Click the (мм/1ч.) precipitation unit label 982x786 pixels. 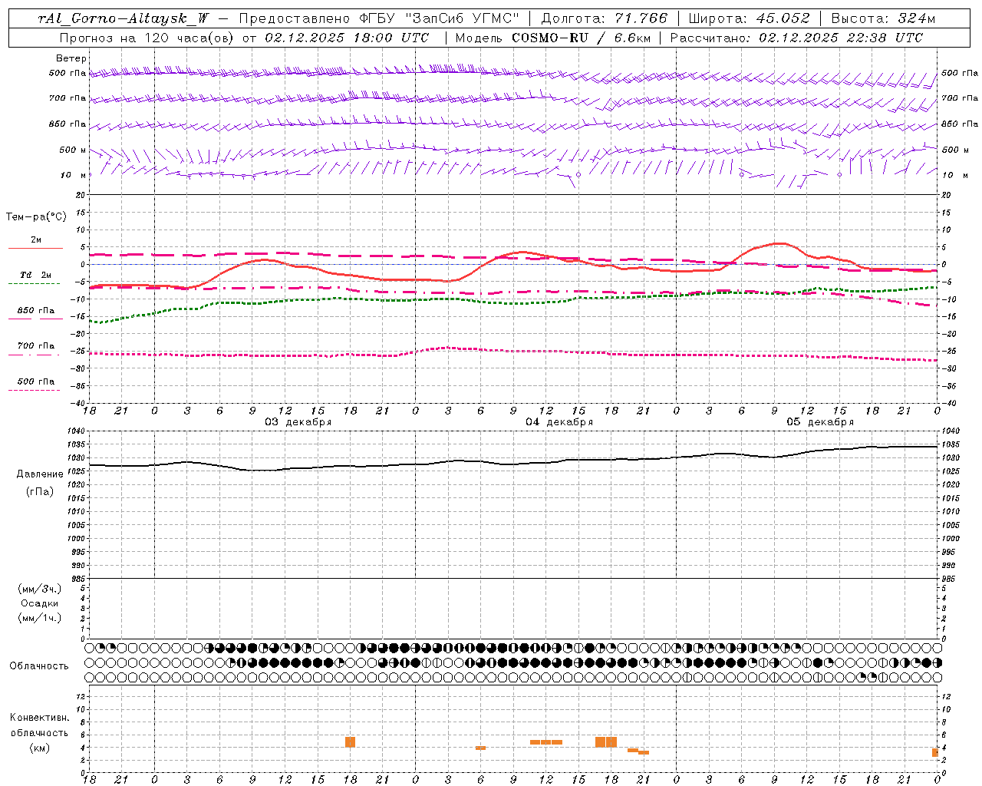[40, 618]
